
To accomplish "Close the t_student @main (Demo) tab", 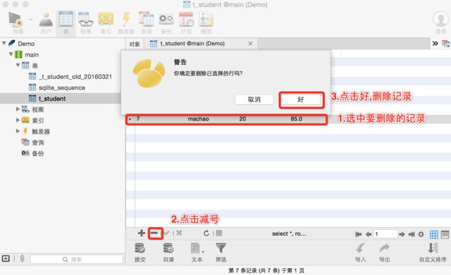I will [x=250, y=44].
